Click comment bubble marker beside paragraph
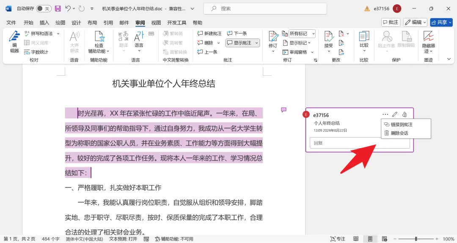The width and height of the screenshot is (457, 243). coord(284,110)
